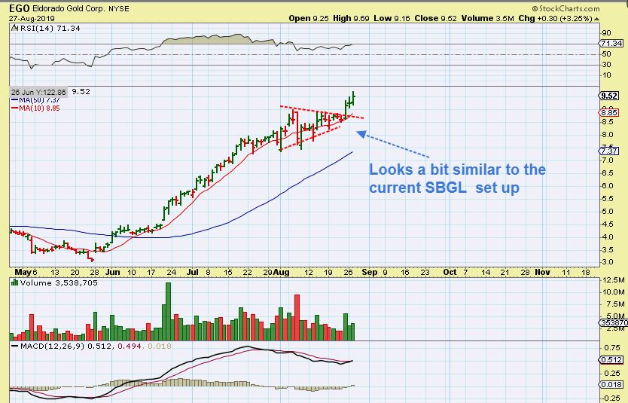This screenshot has height=403, width=628.
Task: Click the May label on the date axis
Action: (23, 272)
